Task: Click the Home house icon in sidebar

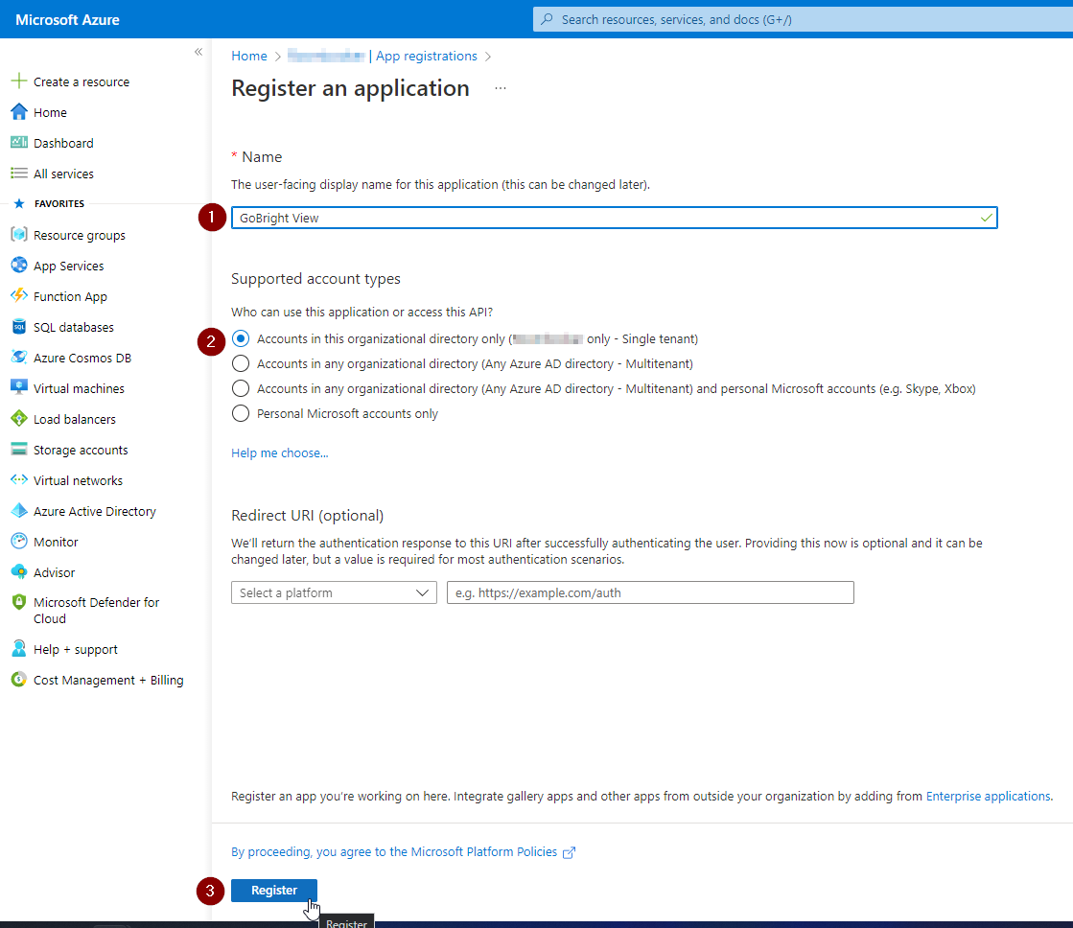Action: tap(19, 111)
